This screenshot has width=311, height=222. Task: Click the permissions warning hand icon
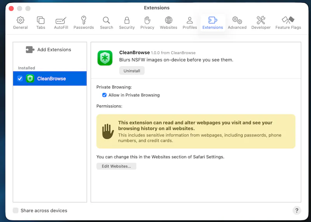[x=108, y=131]
